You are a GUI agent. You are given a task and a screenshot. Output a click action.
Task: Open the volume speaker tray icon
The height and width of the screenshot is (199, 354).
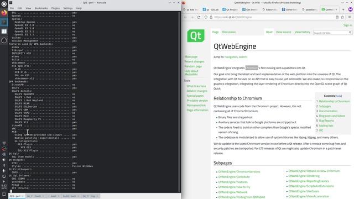pos(4,160)
